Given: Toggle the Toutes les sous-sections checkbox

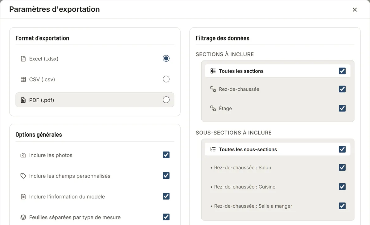Looking at the screenshot, I should 342,149.
